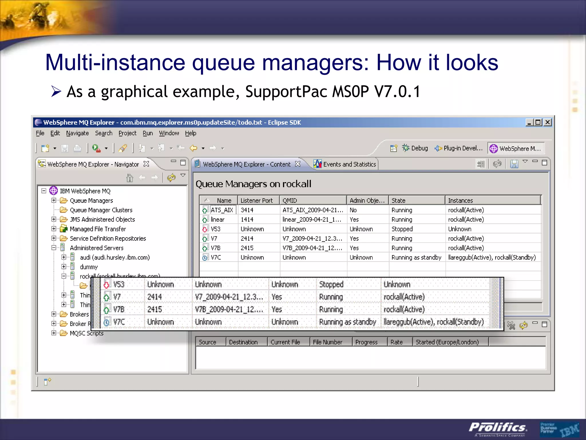Close the Navigator view tab
This screenshot has width=586, height=440.
(x=146, y=164)
